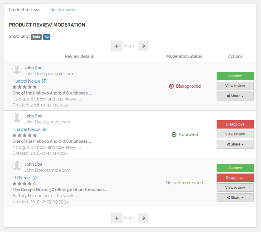
Task: Disapprove the Approved Huawei Nexus 6P review
Action: pyautogui.click(x=235, y=124)
